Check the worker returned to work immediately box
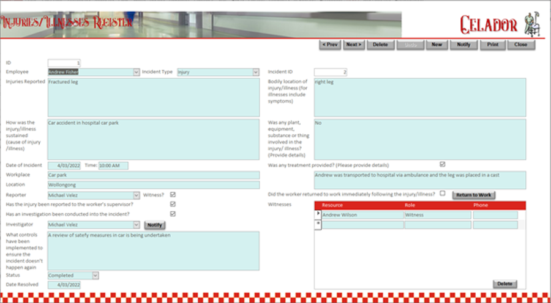The width and height of the screenshot is (551, 303). (x=443, y=193)
